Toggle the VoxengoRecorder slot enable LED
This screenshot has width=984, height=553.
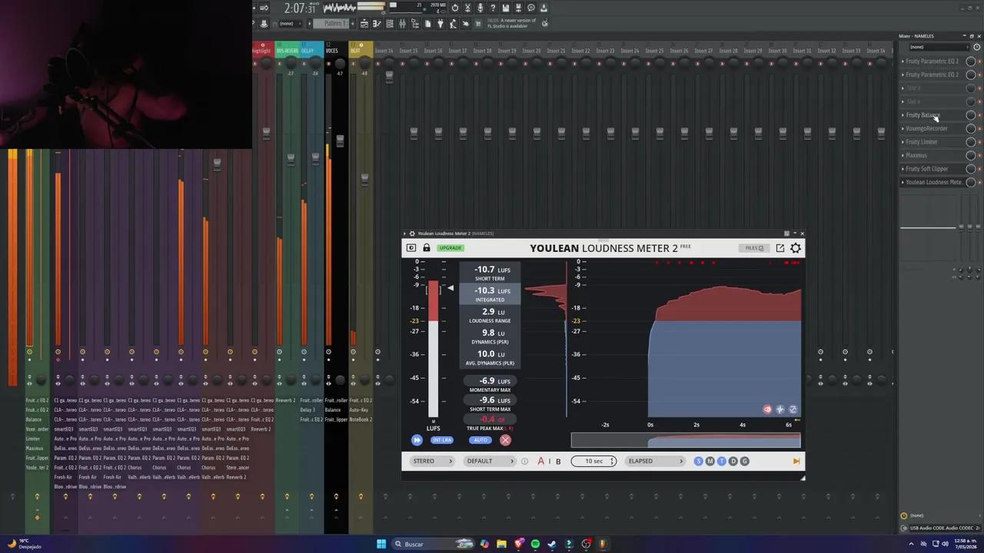tap(979, 128)
